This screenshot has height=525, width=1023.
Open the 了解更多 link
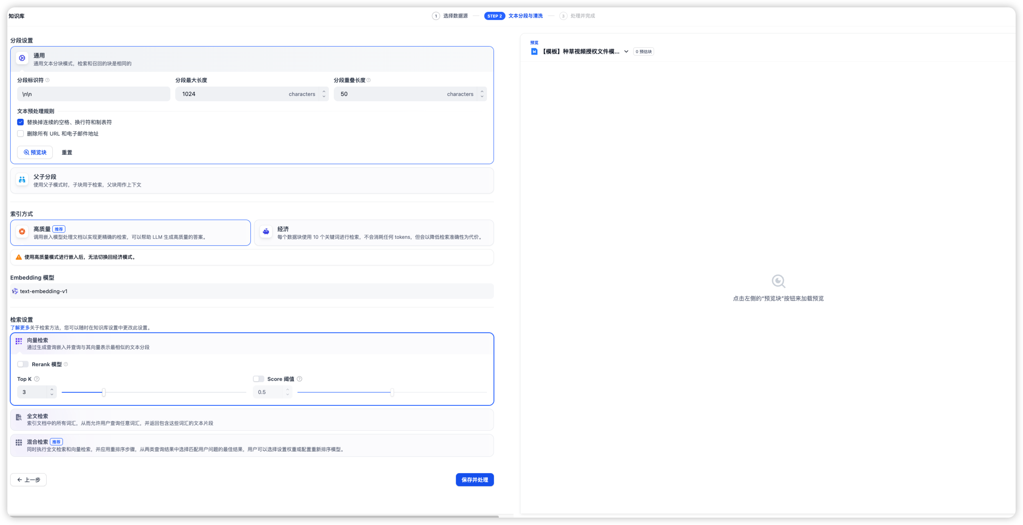(20, 328)
